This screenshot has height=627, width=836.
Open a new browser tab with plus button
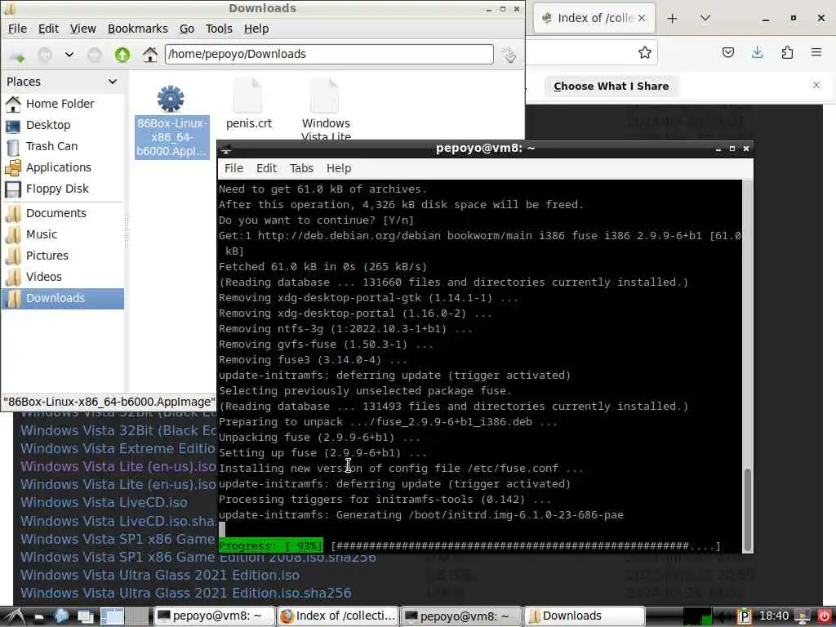pos(673,19)
